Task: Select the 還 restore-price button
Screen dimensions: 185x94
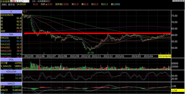Action: [11, 1]
